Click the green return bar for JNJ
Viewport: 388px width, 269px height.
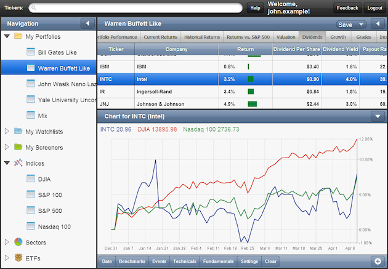click(252, 104)
